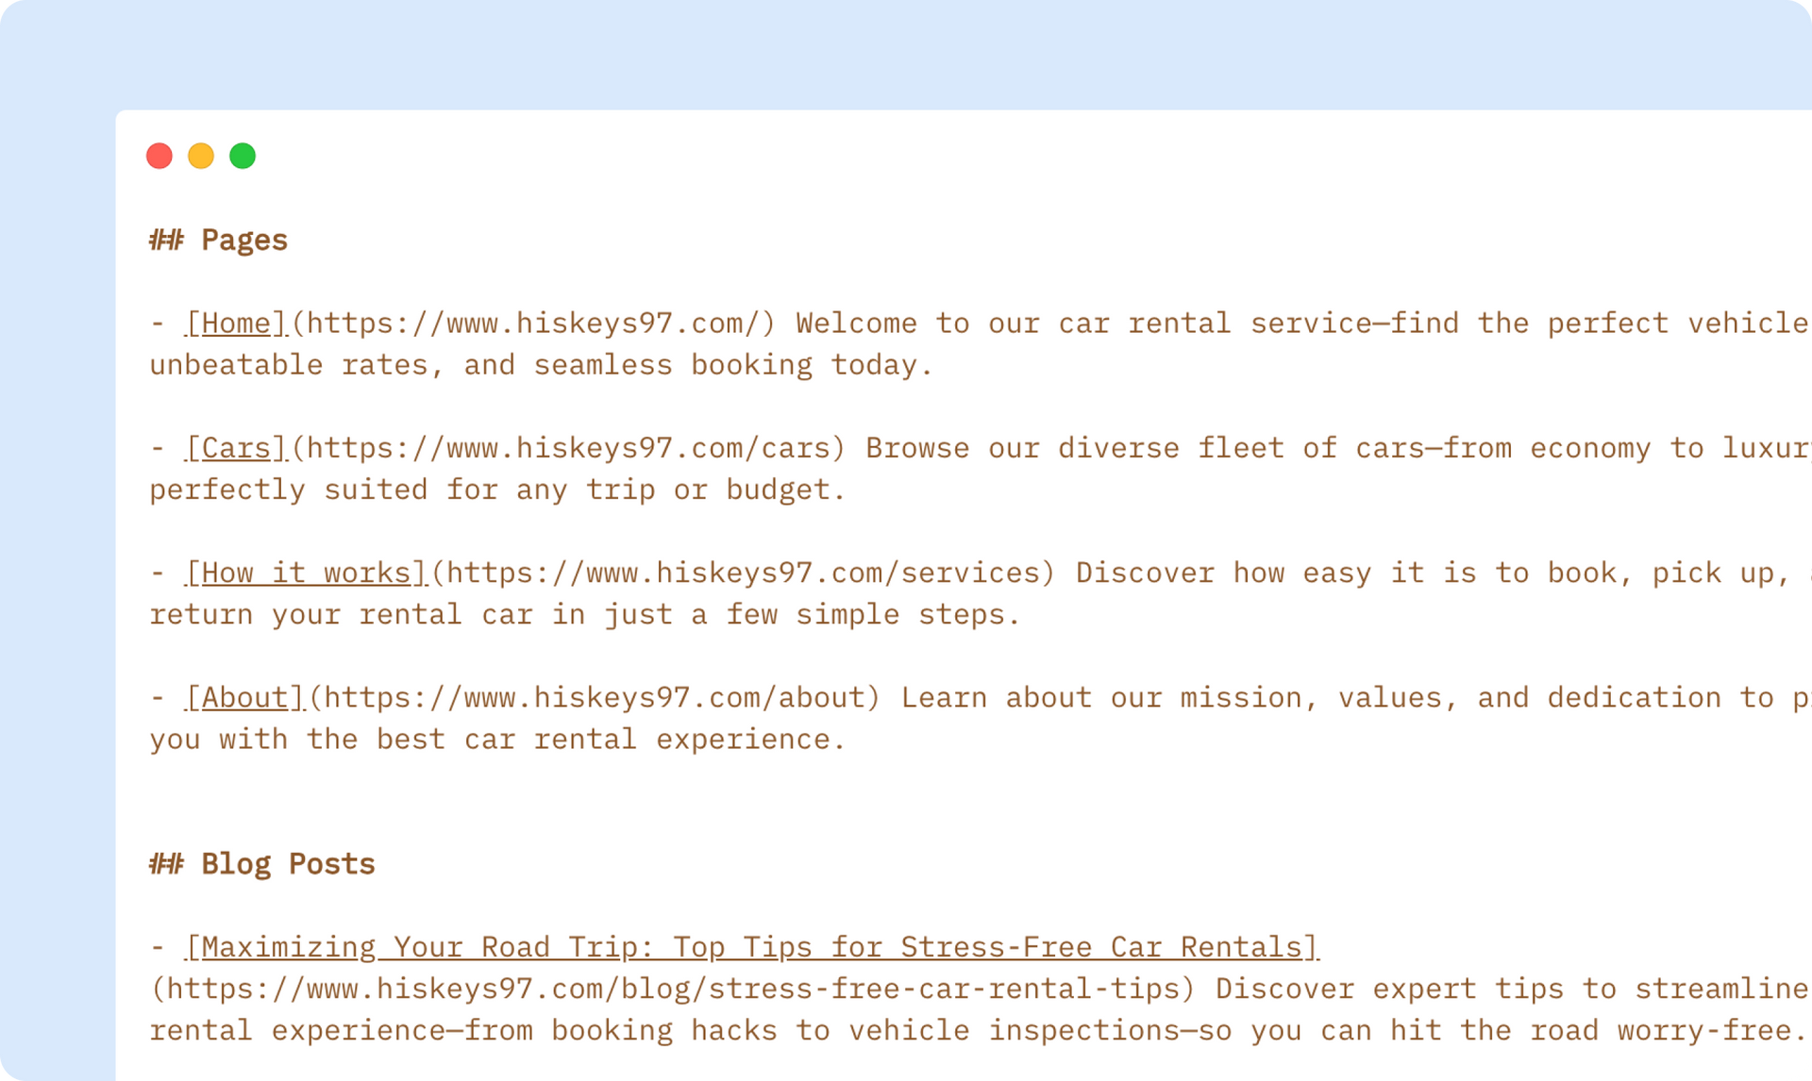1812x1081 pixels.
Task: Click the text 'unbeatable rates, and seamless booking today.'
Action: 541,365
